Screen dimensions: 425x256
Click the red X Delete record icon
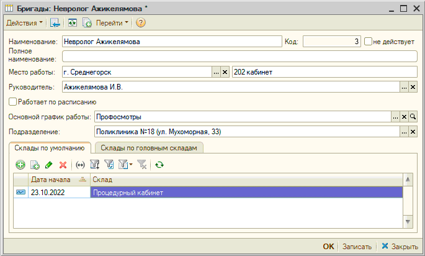(x=63, y=165)
